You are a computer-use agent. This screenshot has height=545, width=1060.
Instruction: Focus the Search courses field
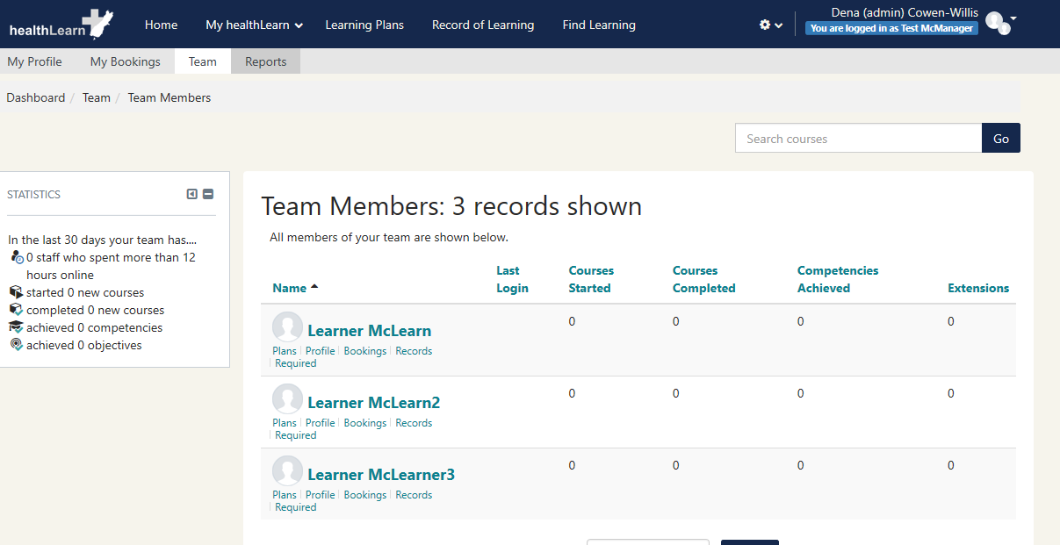(858, 139)
